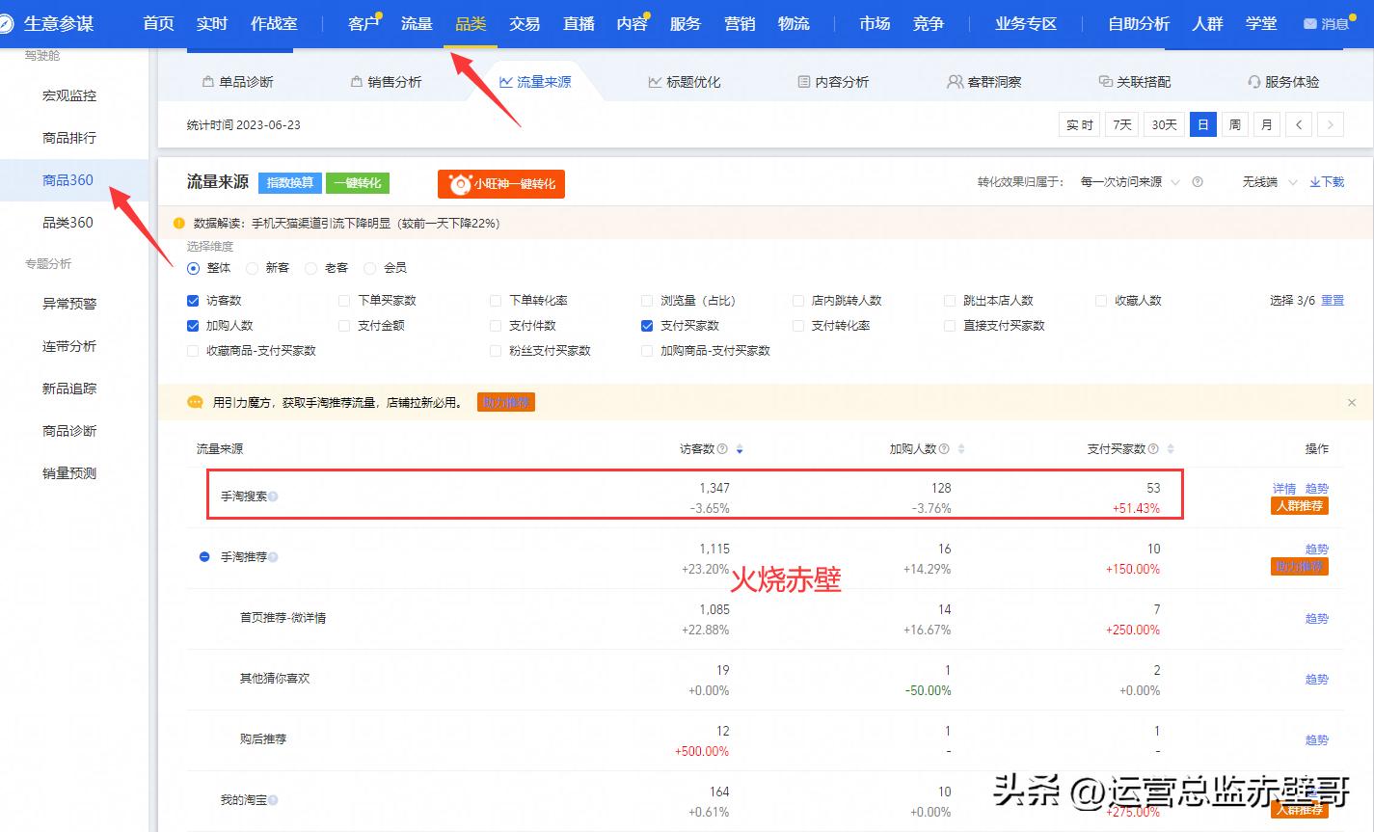Click the 加购人数 column help icon
Viewport: 1374px width, 832px height.
(x=944, y=449)
